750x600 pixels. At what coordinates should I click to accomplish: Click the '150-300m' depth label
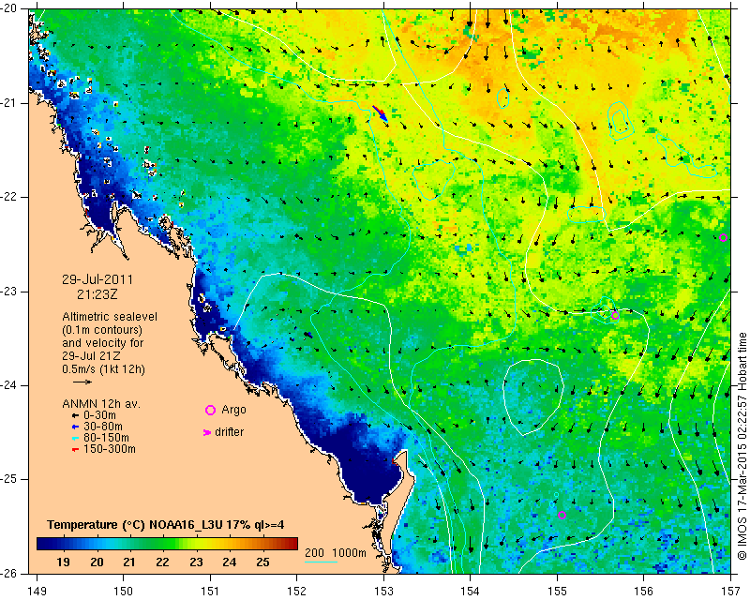tap(110, 449)
